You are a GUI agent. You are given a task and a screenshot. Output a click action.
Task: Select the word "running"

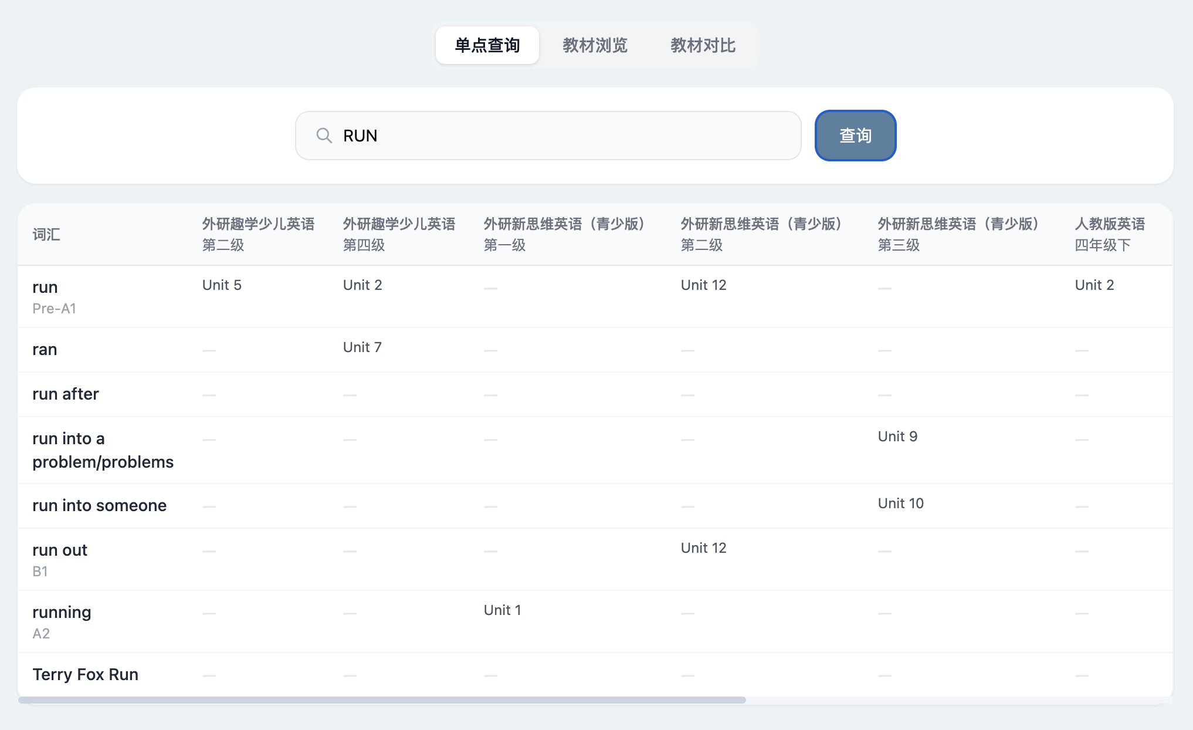pos(62,612)
